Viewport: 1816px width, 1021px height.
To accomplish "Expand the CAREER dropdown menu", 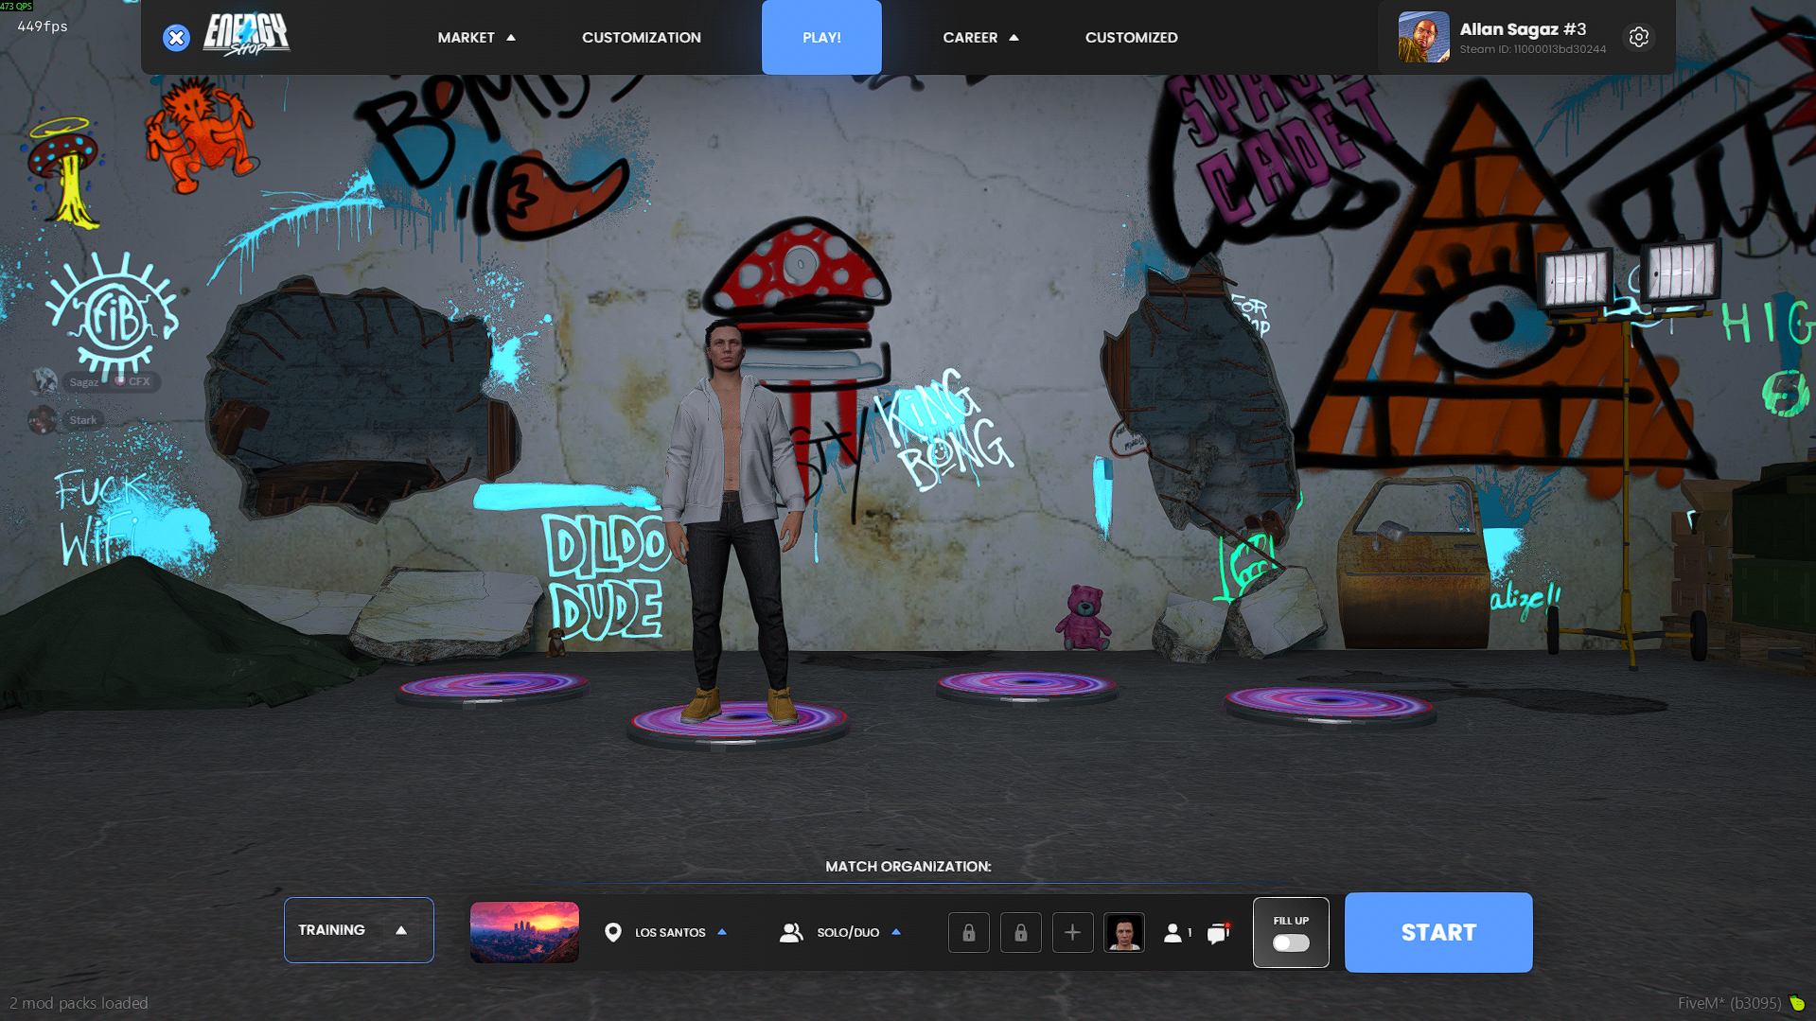I will point(980,38).
